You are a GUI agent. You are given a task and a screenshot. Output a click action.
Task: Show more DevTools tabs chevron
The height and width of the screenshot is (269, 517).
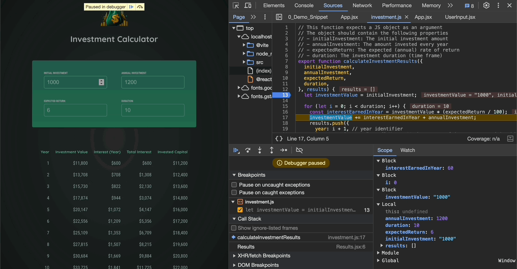pos(450,5)
